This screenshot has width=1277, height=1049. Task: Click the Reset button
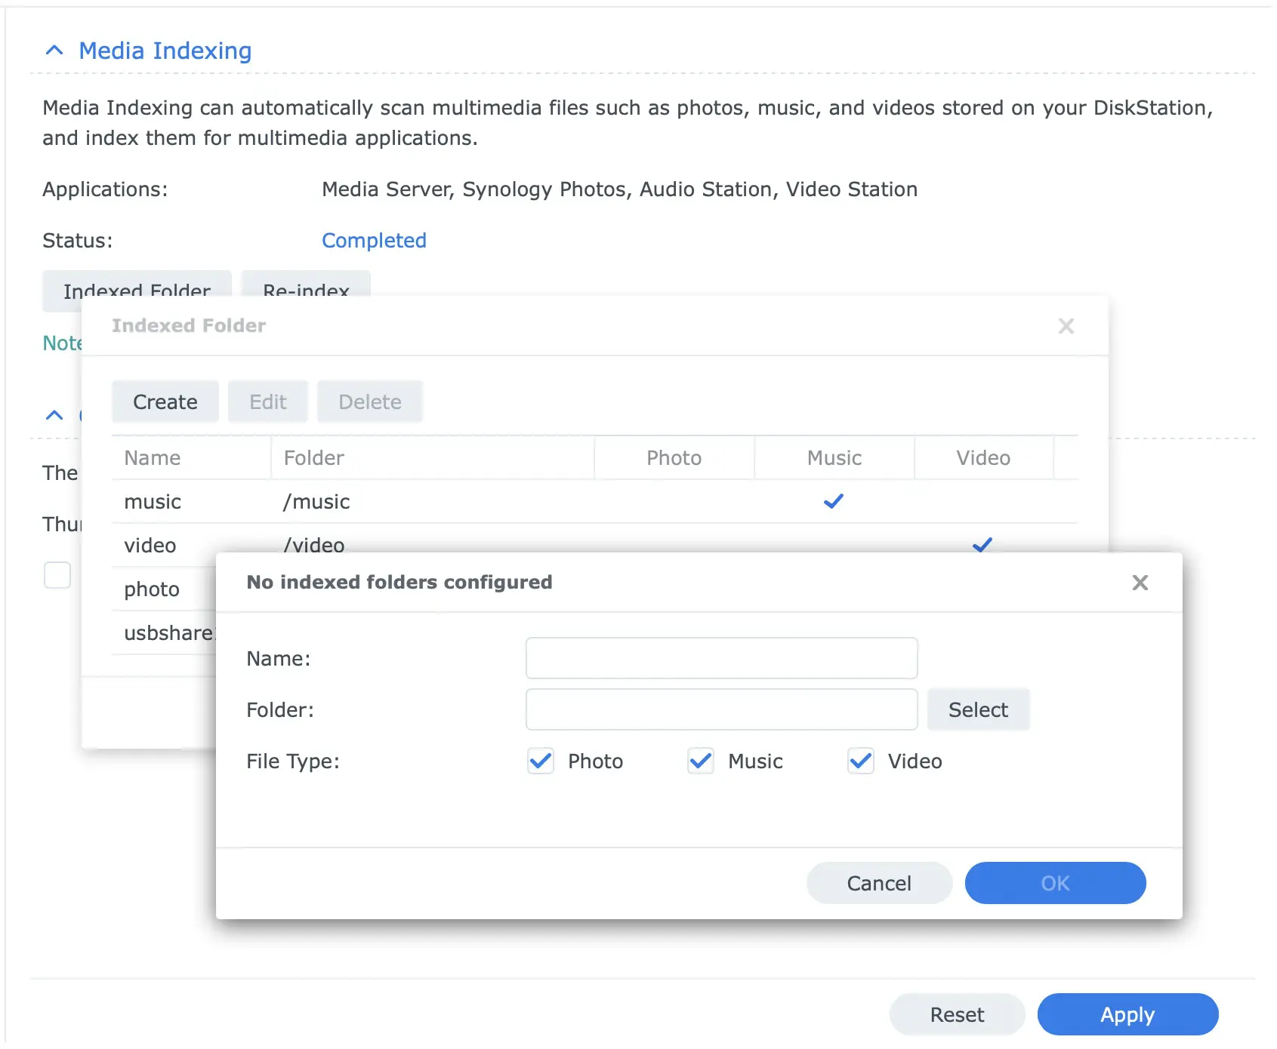click(x=957, y=1015)
